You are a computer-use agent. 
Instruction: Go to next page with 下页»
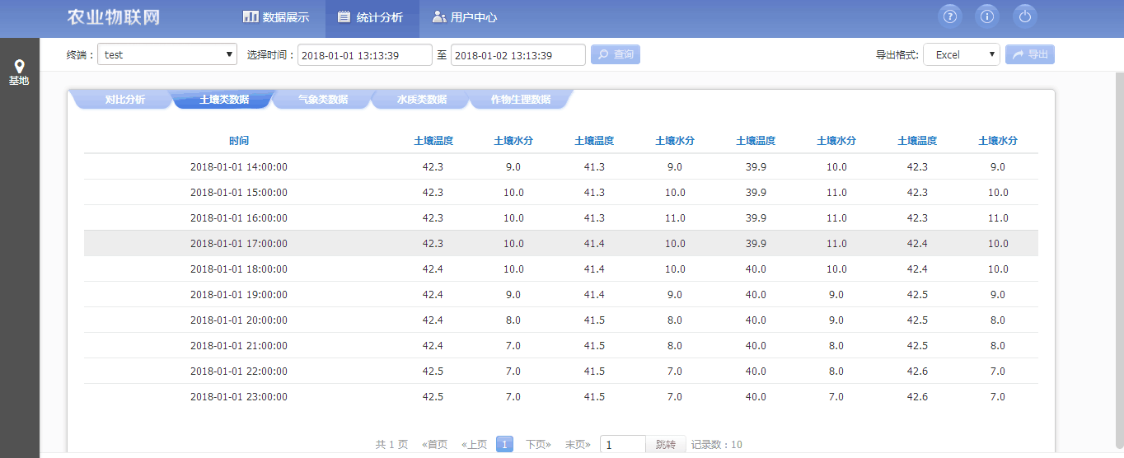pos(538,445)
